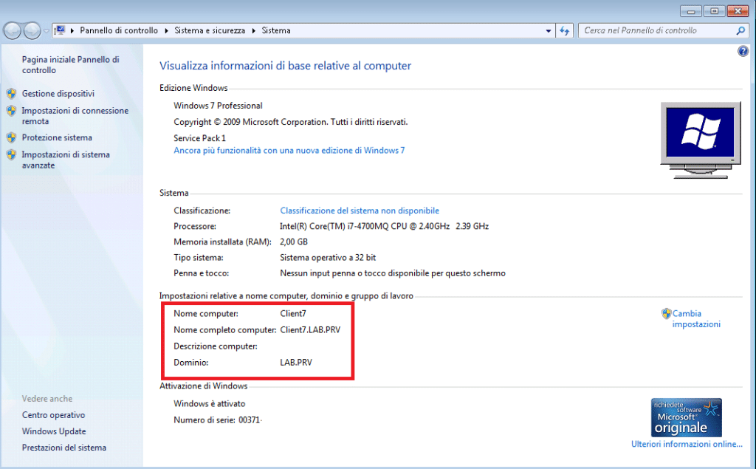Click the Client7.LAB.PRV full name value
The height and width of the screenshot is (469, 756).
310,330
